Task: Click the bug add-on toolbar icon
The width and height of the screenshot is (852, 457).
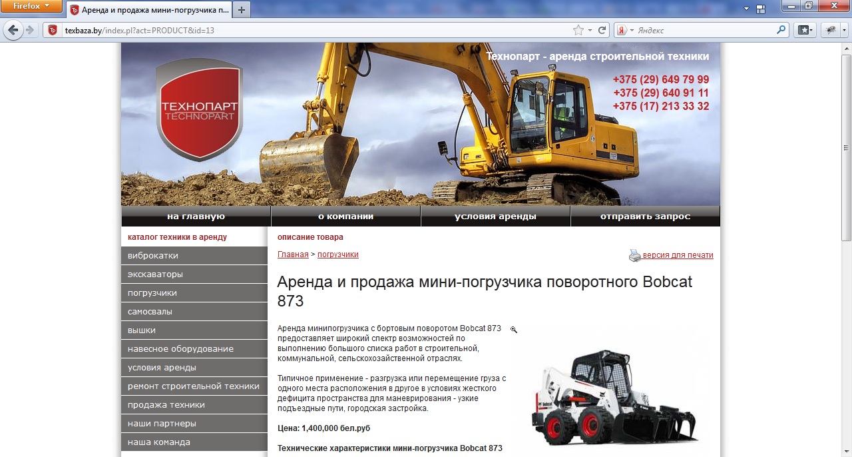Action: tap(832, 30)
